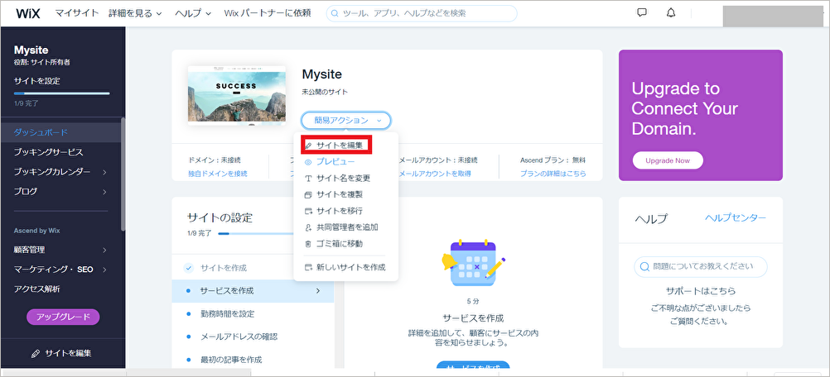This screenshot has width=830, height=377.
Task: Expand 詳細を見る menu in top bar
Action: [x=135, y=13]
